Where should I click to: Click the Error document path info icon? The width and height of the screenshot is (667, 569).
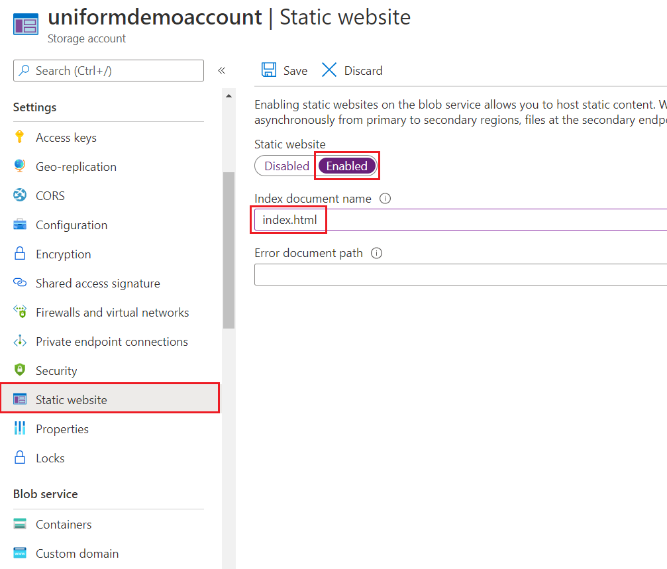(377, 253)
